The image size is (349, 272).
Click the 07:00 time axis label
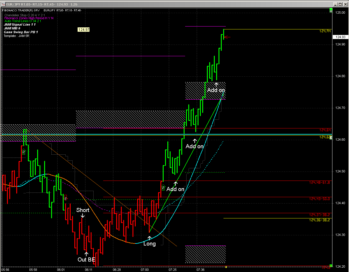144,270
